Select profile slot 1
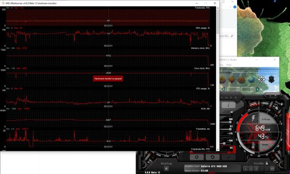The height and width of the screenshot is (174, 290). coord(246,168)
